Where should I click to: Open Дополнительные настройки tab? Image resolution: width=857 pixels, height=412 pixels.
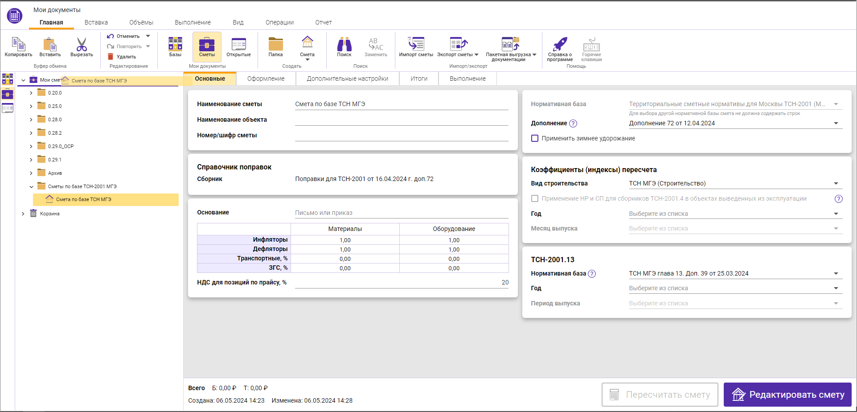[347, 78]
